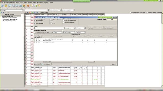Toggle first checkbox in Общие настройки group
Viewport: 163px width, 91px height.
click(64, 20)
